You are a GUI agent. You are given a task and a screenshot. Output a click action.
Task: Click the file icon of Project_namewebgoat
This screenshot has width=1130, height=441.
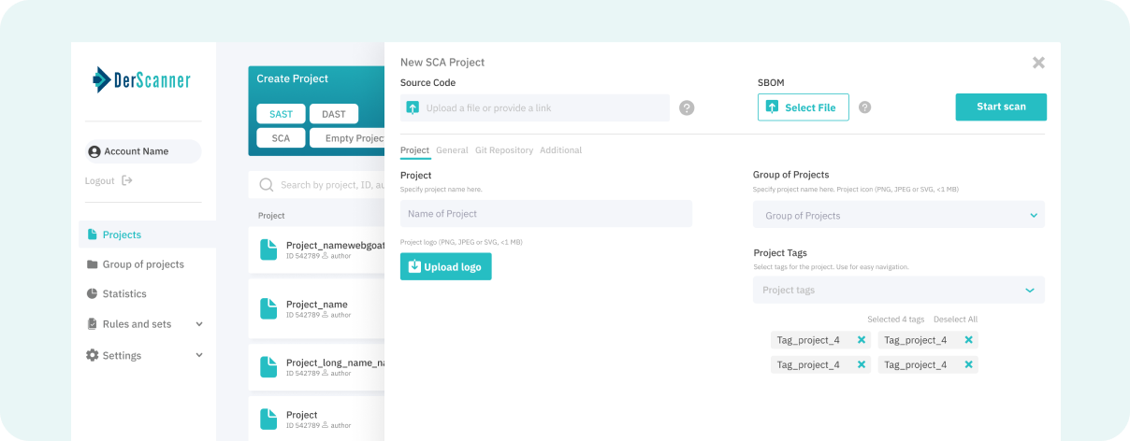coord(268,249)
